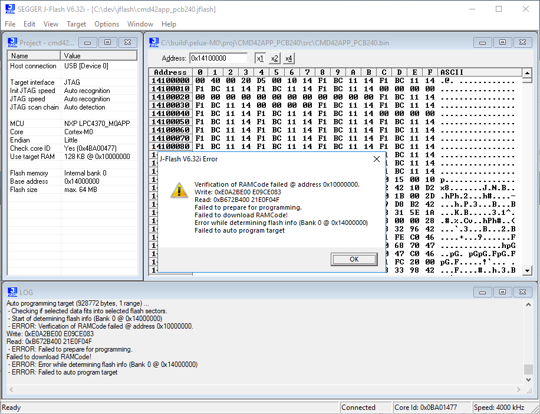The image size is (540, 414).
Task: Click the Project panel J-Flash icon
Action: click(x=12, y=42)
